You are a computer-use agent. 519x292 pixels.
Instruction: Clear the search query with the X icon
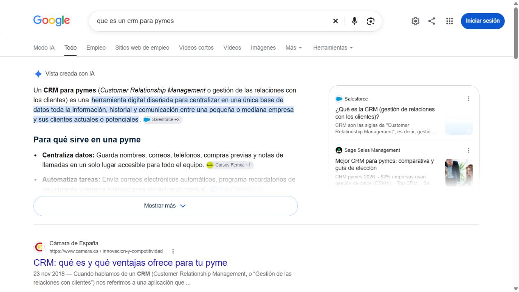tap(335, 21)
